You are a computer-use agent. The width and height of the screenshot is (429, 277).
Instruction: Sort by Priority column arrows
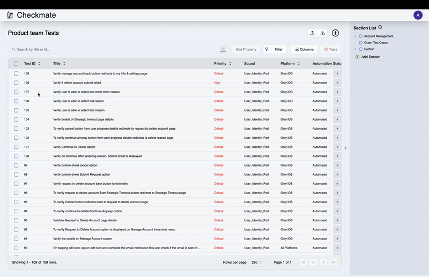(230, 63)
